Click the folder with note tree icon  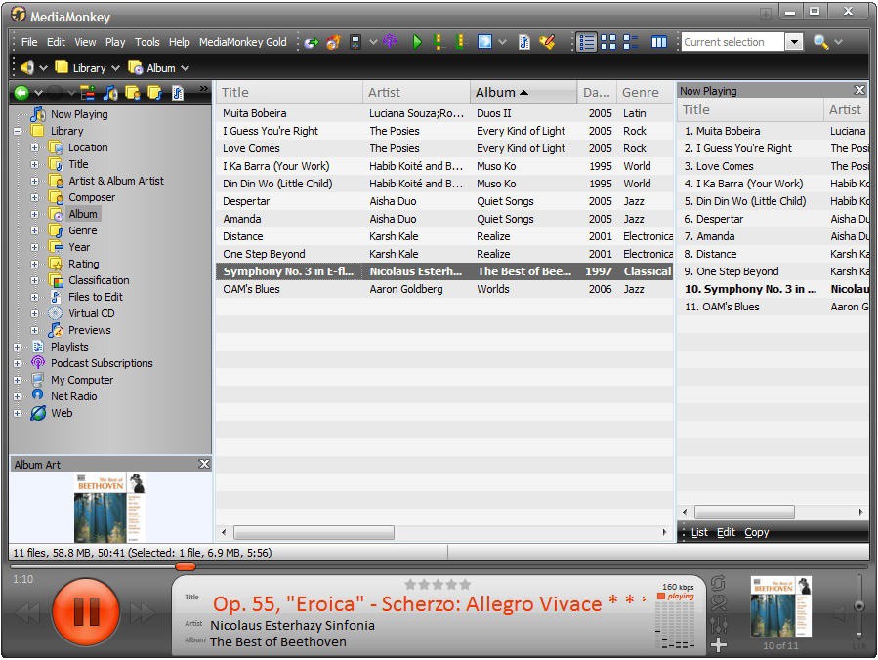[x=155, y=93]
